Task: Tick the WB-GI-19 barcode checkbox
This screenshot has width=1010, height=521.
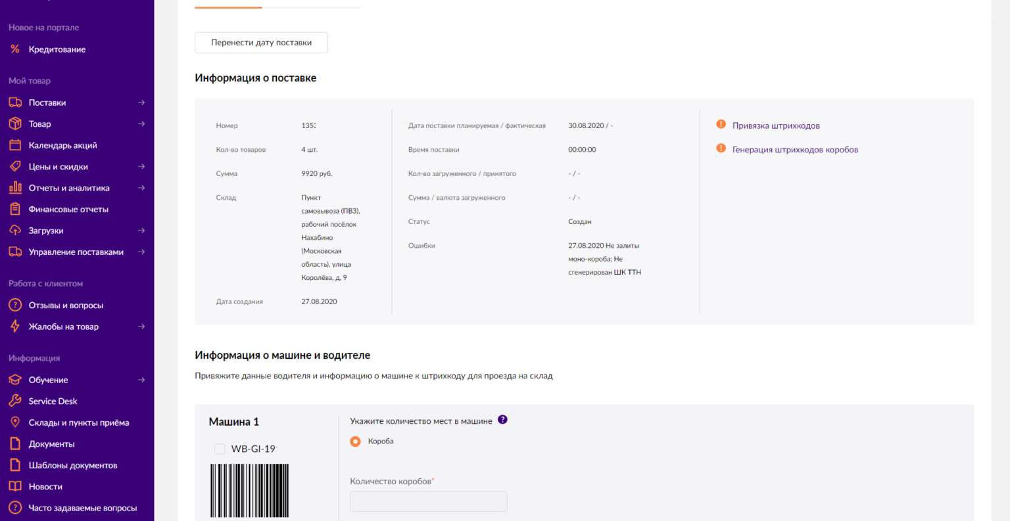Action: pyautogui.click(x=220, y=449)
